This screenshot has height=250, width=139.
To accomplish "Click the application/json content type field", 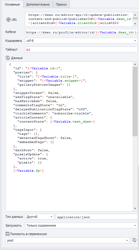I will [97, 217].
